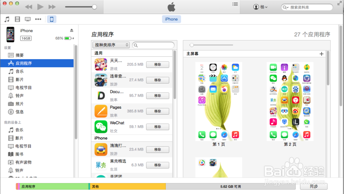Adjust the home screen zoom slider
This screenshot has height=194, width=344.
click(192, 45)
